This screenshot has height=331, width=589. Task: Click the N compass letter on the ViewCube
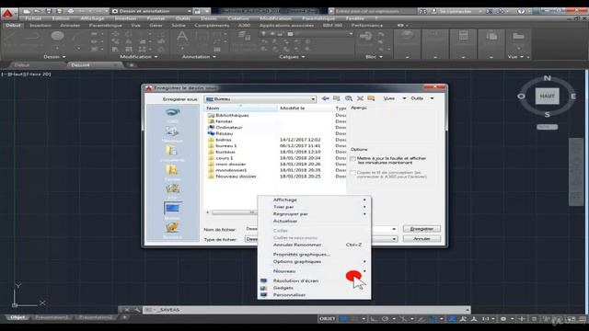click(548, 78)
